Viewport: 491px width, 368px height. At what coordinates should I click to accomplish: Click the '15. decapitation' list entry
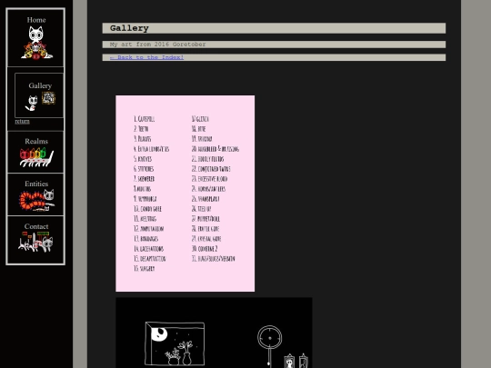tap(150, 259)
